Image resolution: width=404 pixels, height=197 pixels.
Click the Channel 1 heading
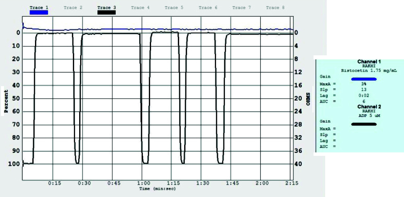click(369, 62)
